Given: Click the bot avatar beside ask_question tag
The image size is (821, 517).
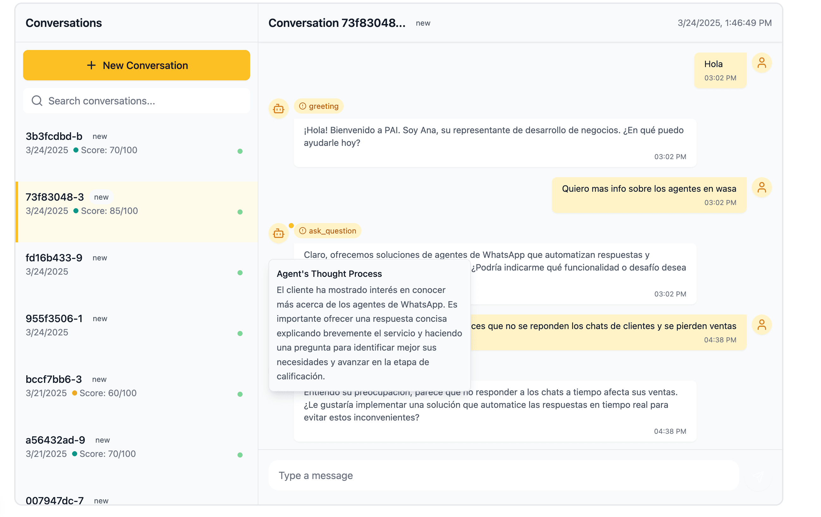Looking at the screenshot, I should (x=278, y=234).
